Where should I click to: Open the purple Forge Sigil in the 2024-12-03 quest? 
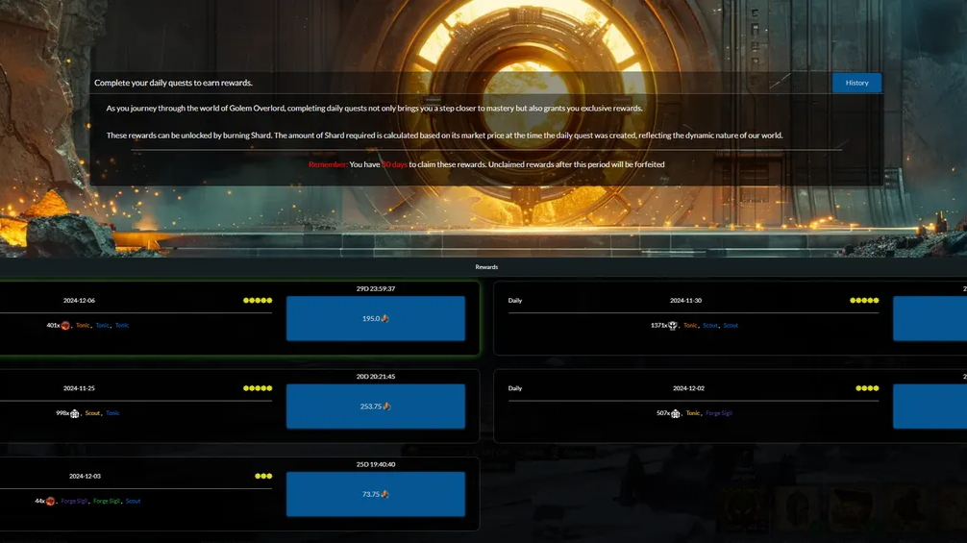[74, 501]
